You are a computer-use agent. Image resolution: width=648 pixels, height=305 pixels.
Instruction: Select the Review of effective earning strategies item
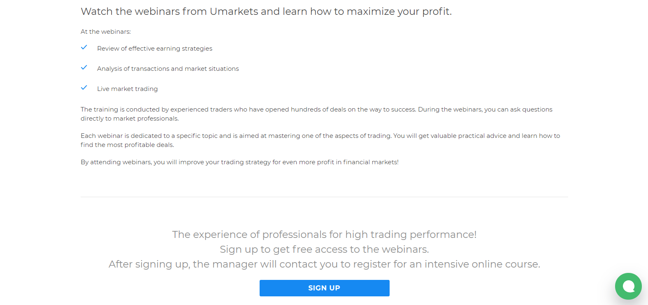(x=155, y=48)
